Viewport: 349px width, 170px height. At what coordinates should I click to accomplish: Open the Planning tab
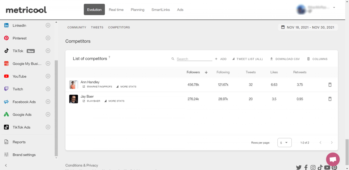click(x=137, y=9)
